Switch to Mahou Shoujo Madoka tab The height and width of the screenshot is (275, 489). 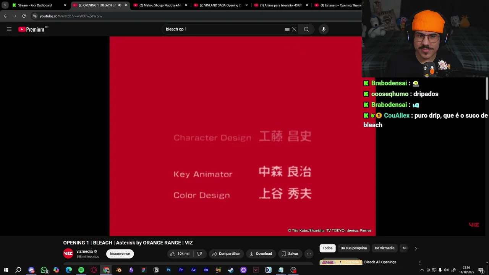click(160, 5)
